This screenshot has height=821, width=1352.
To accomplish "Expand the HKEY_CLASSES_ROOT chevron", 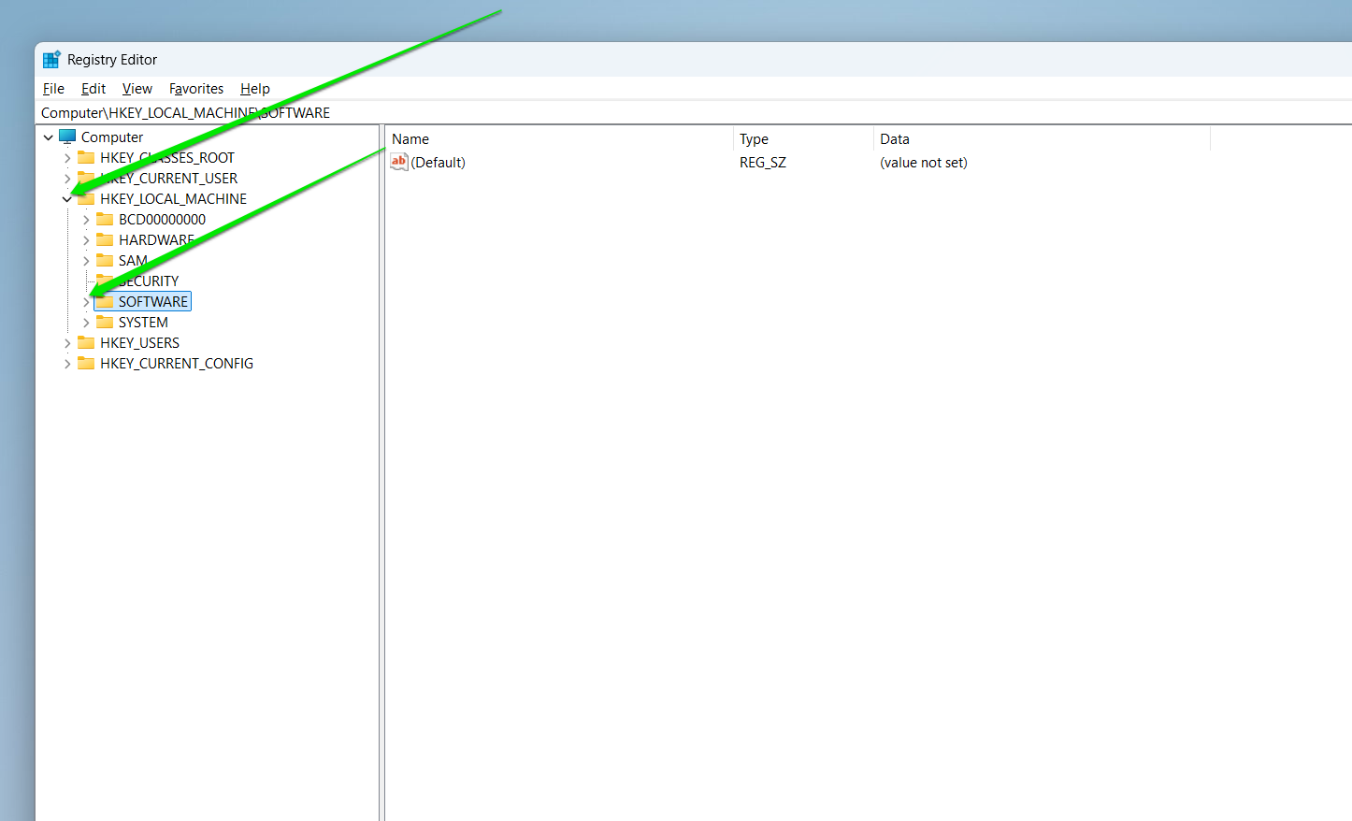I will coord(67,158).
